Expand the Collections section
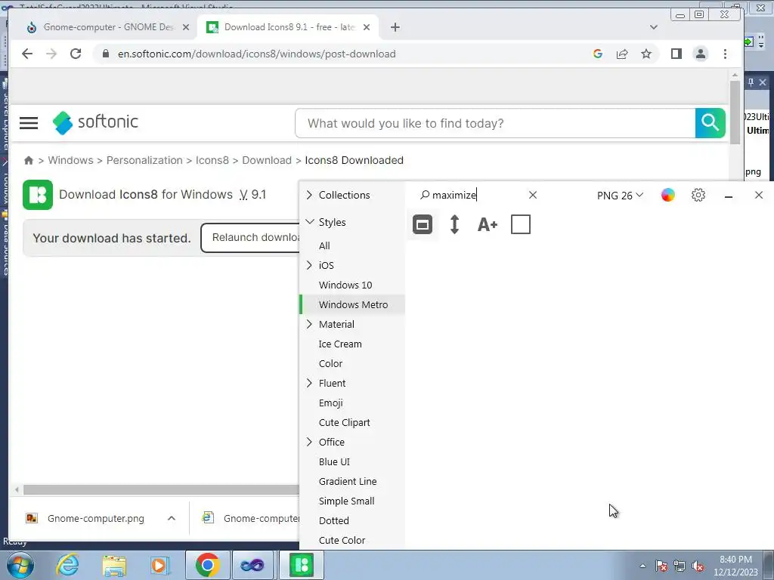 click(309, 195)
